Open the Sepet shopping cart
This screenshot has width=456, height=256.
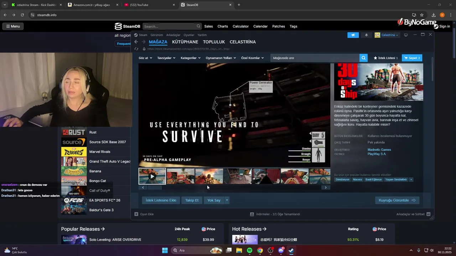(x=412, y=58)
